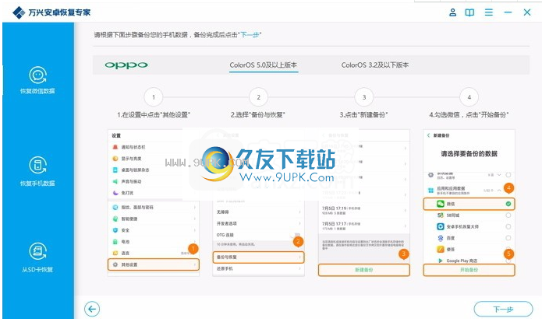This screenshot has height=329, width=542.
Task: Click the 百度 app icon
Action: tap(441, 238)
